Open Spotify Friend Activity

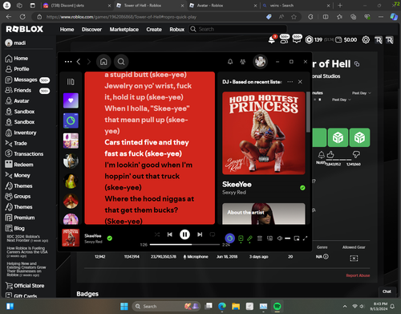(x=243, y=62)
